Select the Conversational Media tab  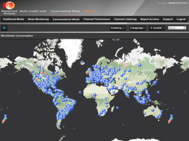66,19
